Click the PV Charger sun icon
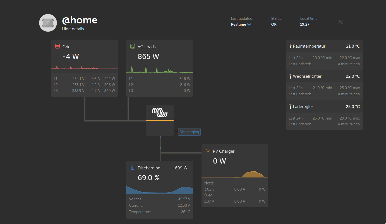386x224 pixels. pyautogui.click(x=208, y=151)
